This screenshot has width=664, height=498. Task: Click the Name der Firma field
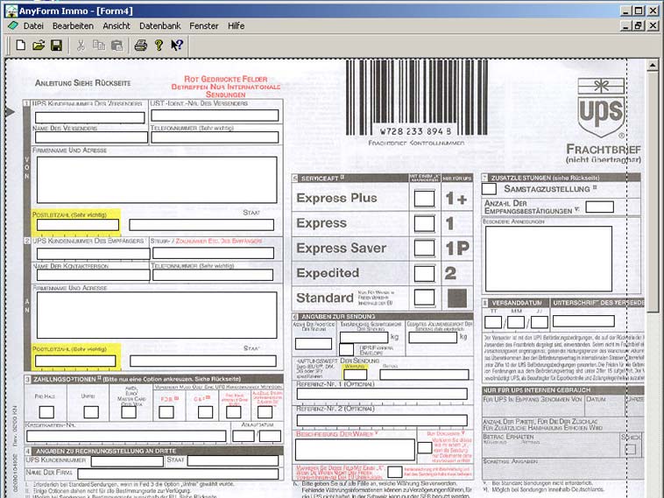pyautogui.click(x=178, y=473)
